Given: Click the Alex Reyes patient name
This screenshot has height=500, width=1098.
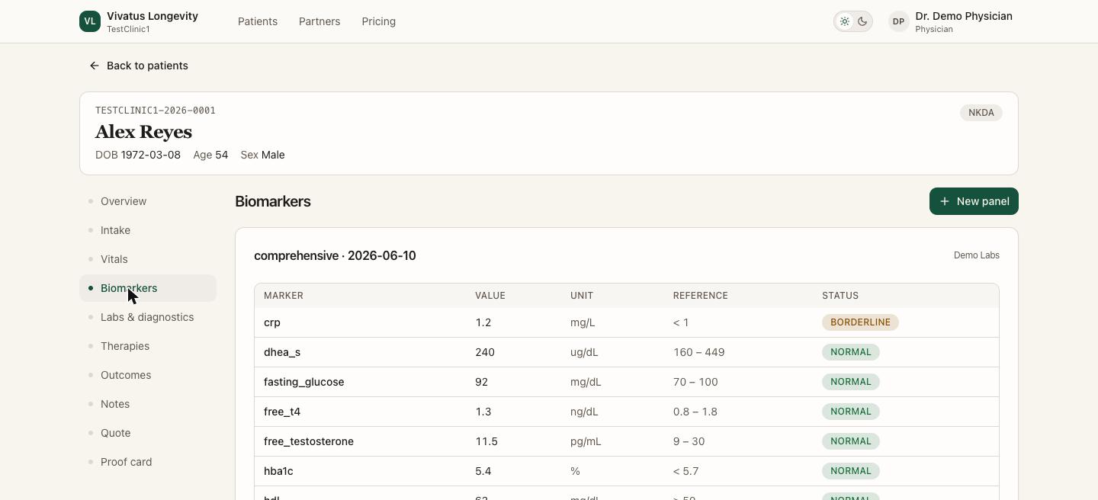Looking at the screenshot, I should pyautogui.click(x=143, y=132).
